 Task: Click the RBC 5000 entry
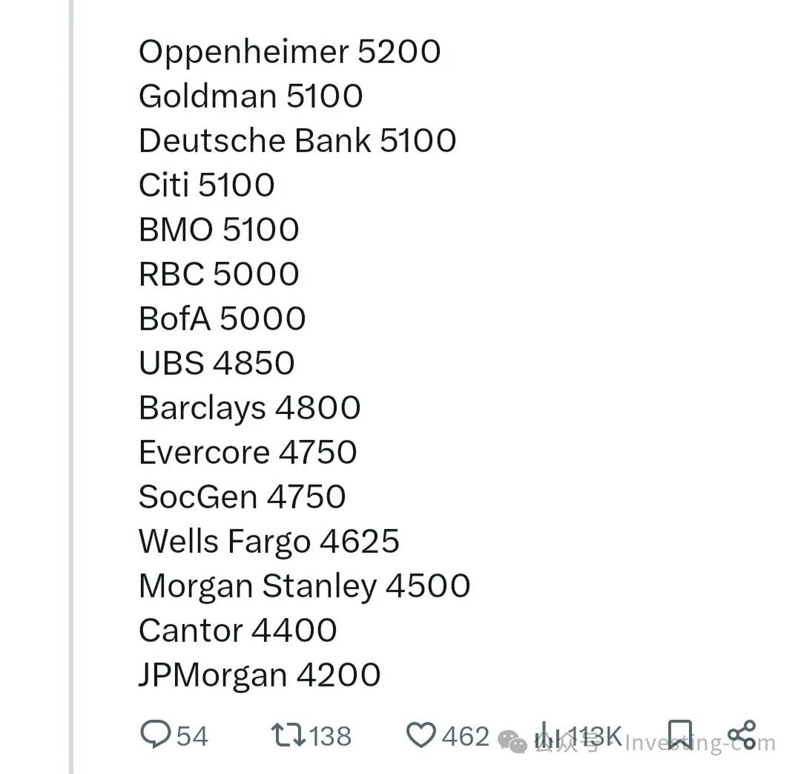219,275
